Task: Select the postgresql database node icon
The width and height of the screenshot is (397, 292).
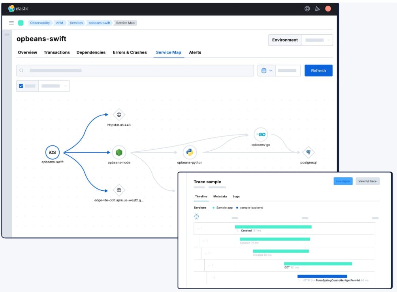Action: pyautogui.click(x=308, y=153)
